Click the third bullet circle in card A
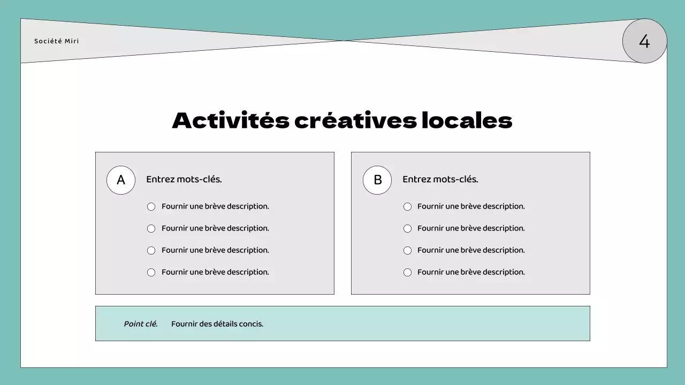685x385 pixels. [x=151, y=251]
